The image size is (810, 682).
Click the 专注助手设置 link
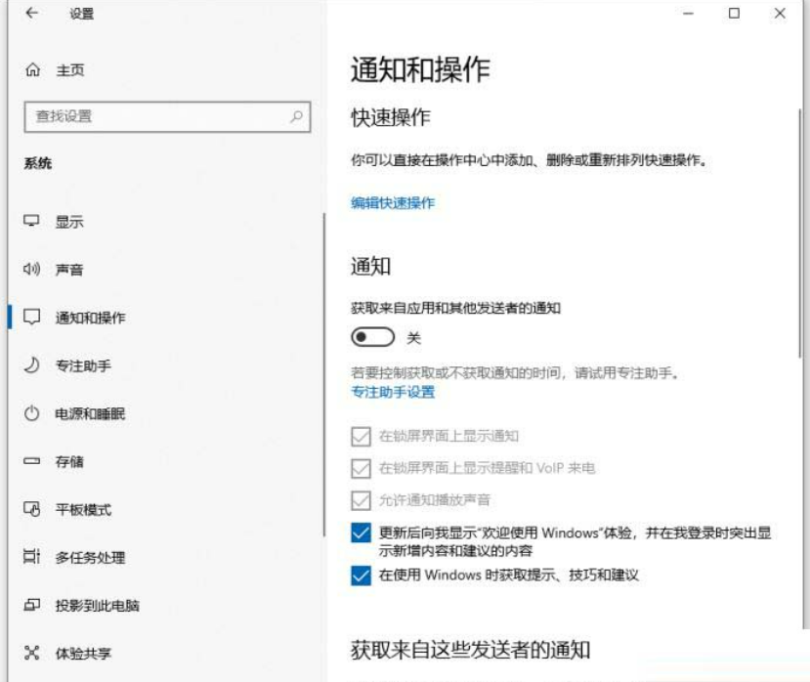[393, 392]
